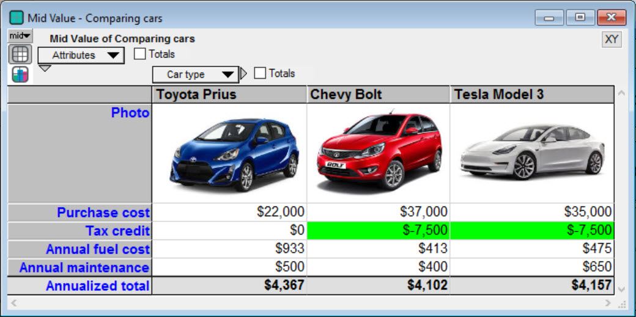Click the Annual fuel cost row label
Screen dimensions: 636x317
[79, 249]
